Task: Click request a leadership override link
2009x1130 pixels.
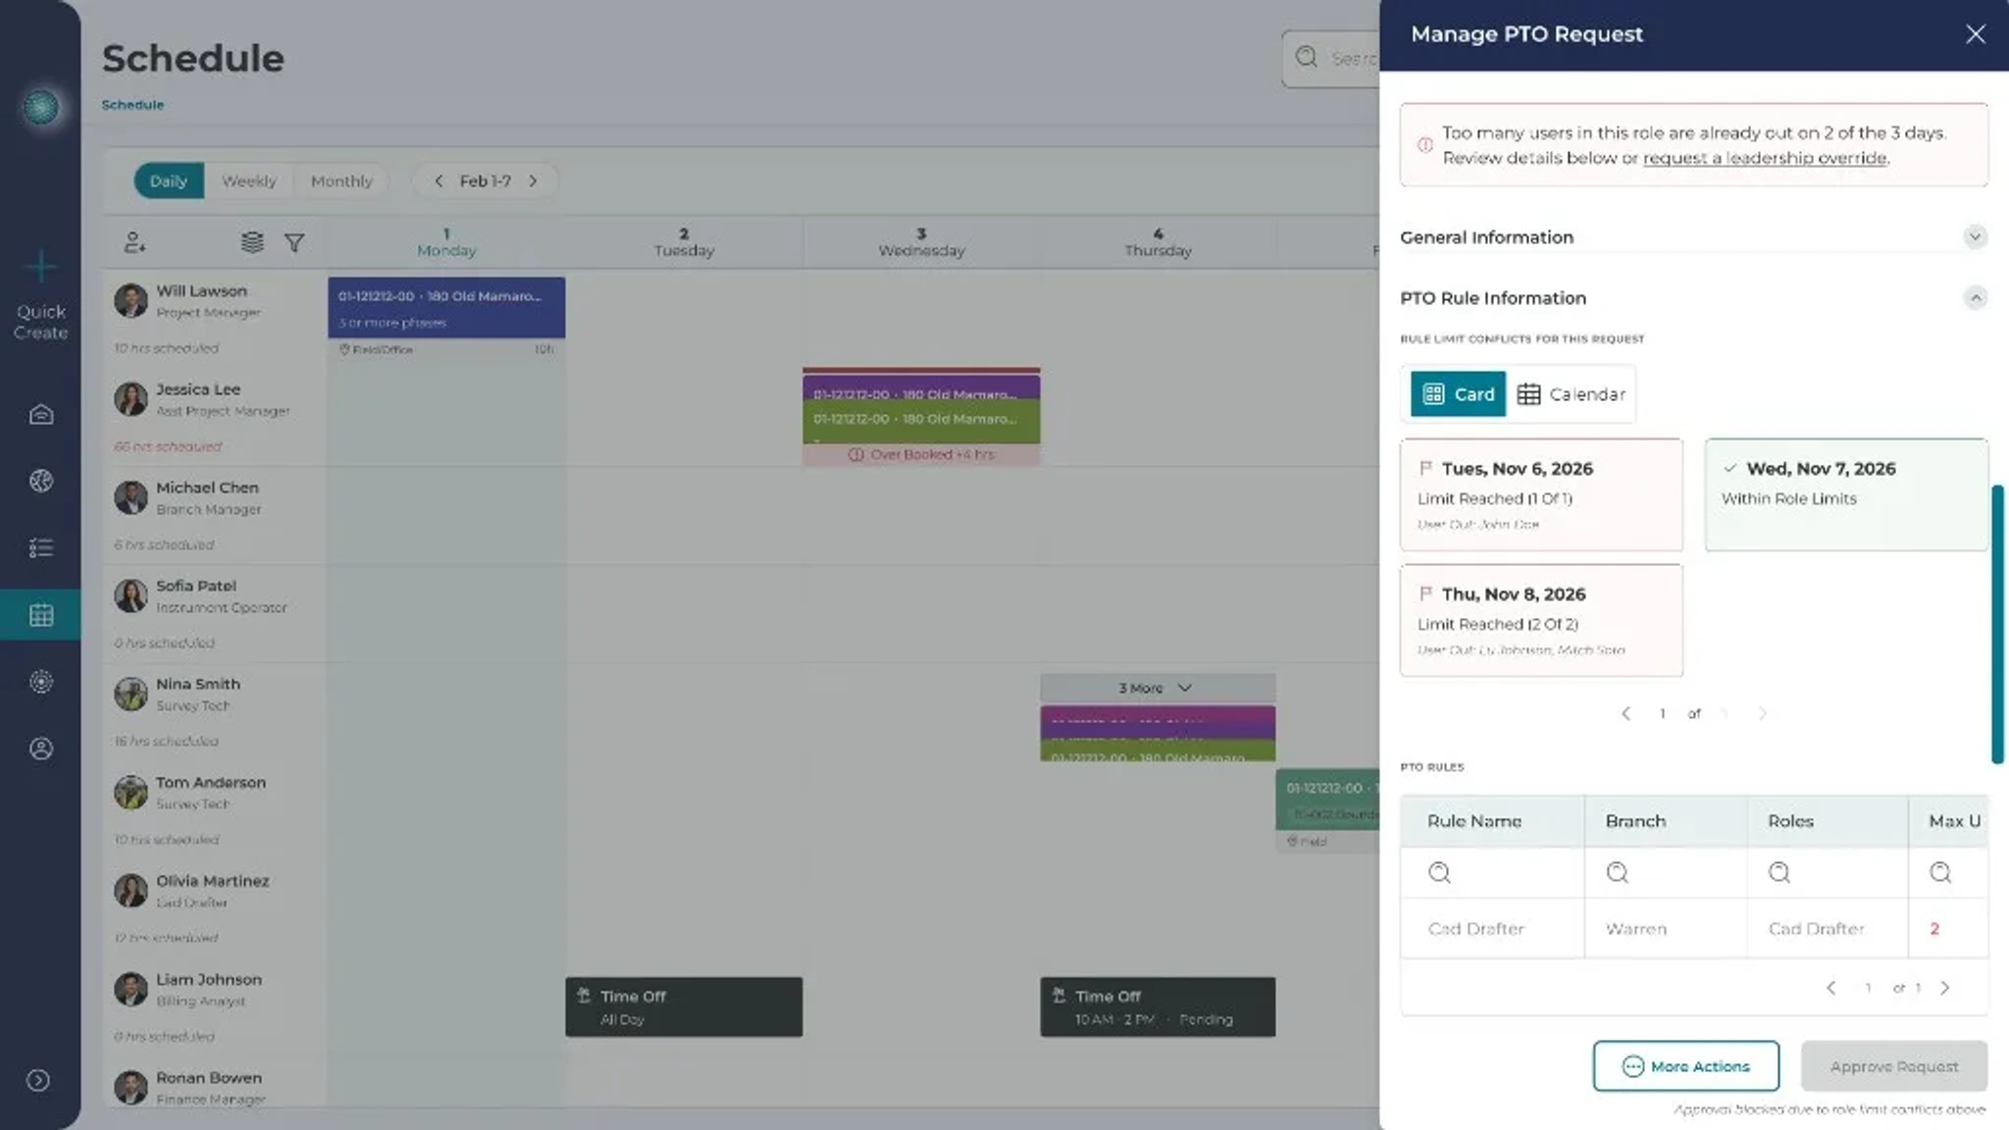Action: [x=1765, y=158]
